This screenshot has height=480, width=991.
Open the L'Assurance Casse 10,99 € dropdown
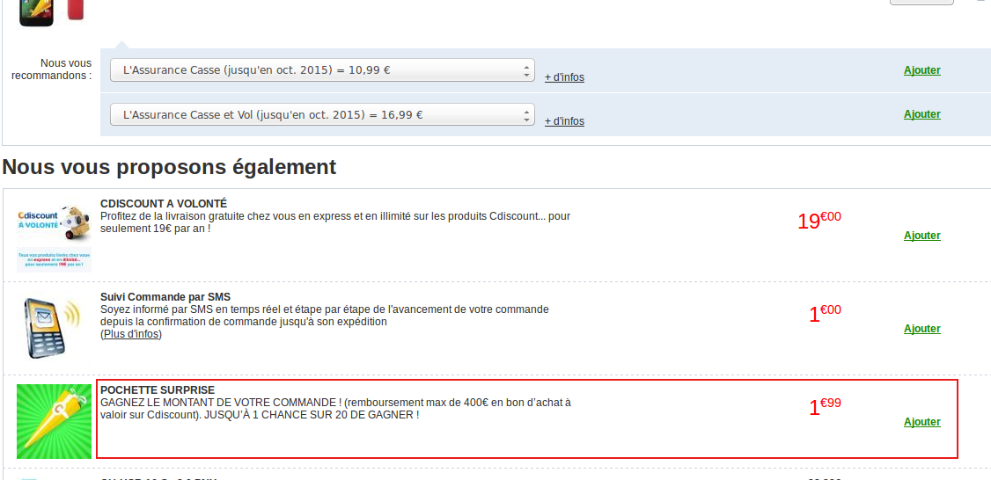(322, 70)
